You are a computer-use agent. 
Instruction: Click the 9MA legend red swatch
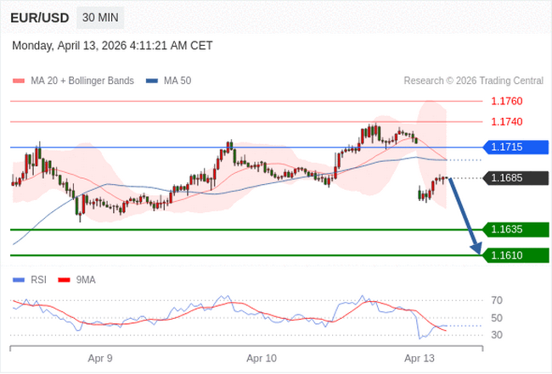[x=64, y=280]
